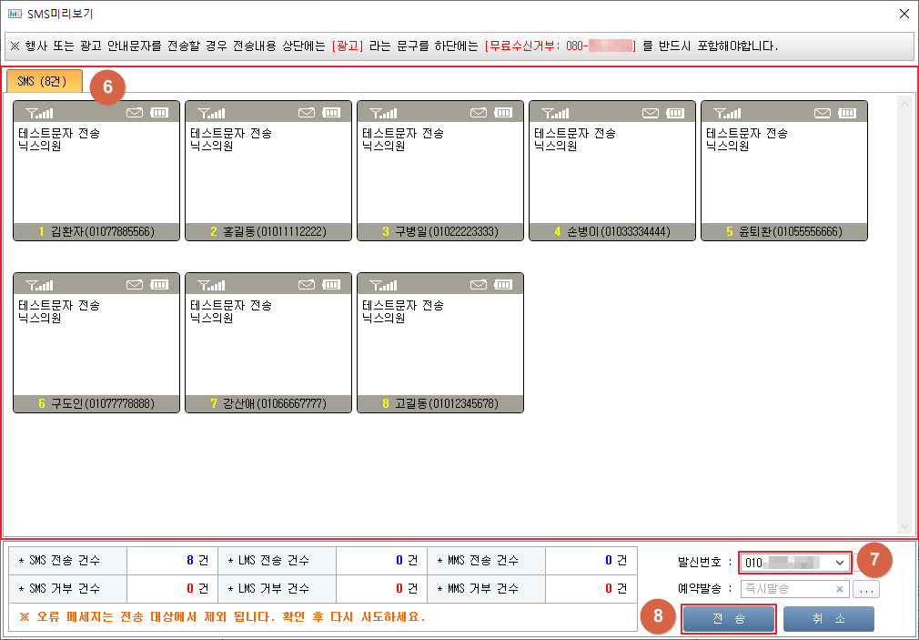
Task: Close the SMS미리보기 window
Action: (904, 14)
